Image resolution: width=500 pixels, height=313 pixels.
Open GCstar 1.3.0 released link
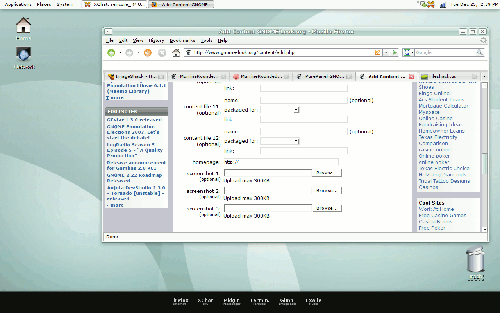coord(134,120)
